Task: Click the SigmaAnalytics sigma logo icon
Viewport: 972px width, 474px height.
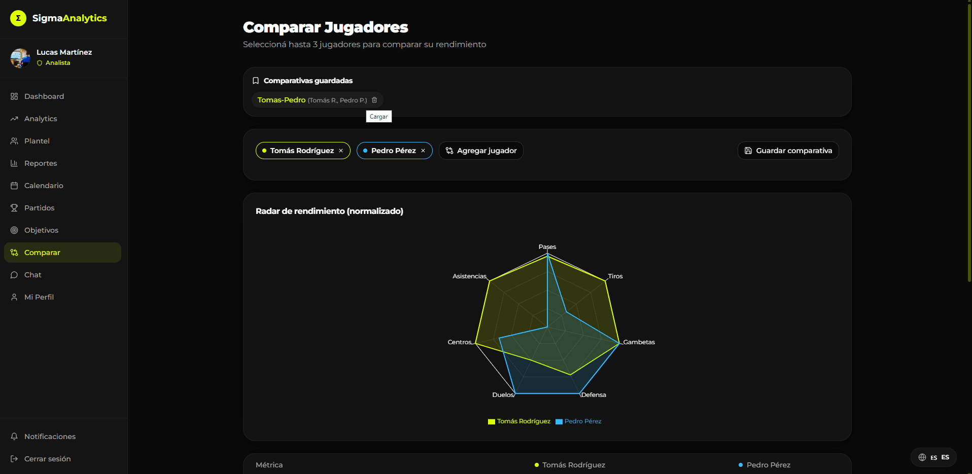Action: (x=18, y=18)
